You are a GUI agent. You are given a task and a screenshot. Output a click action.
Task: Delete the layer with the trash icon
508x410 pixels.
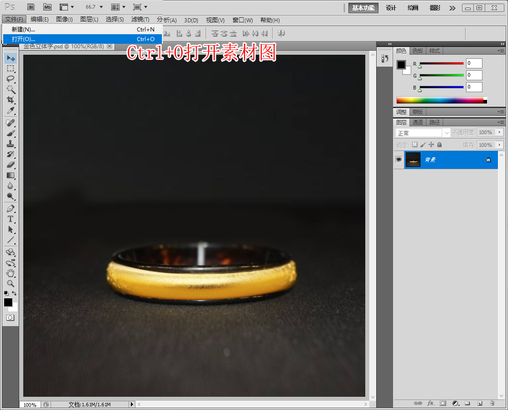[x=492, y=403]
